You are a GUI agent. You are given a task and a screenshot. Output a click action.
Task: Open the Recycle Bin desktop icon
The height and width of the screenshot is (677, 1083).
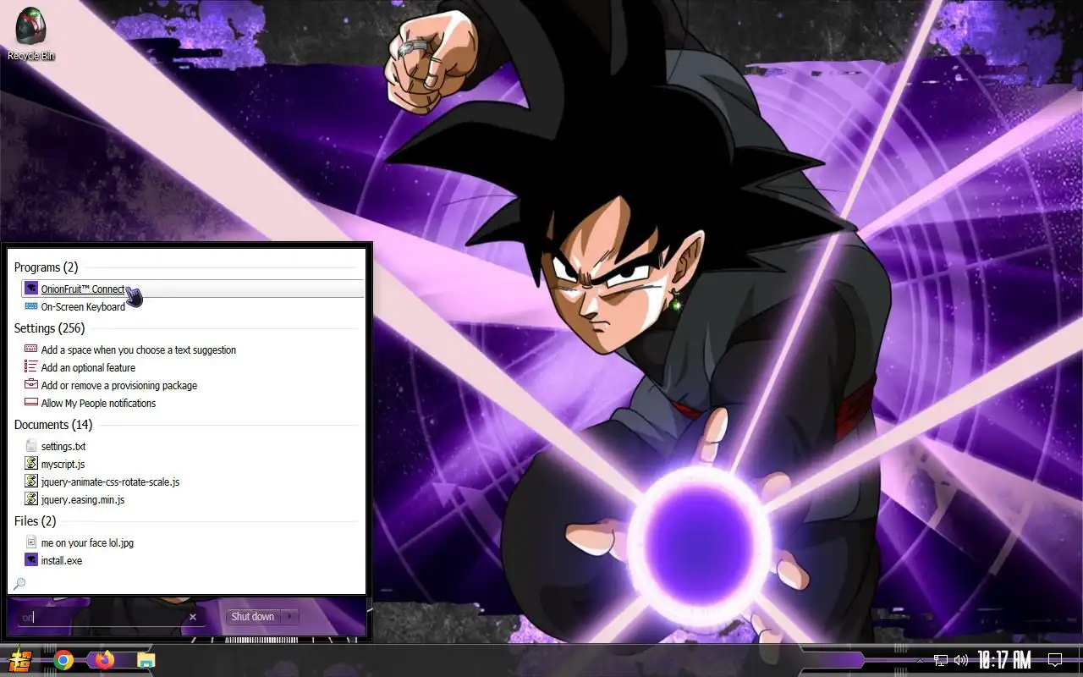click(30, 34)
